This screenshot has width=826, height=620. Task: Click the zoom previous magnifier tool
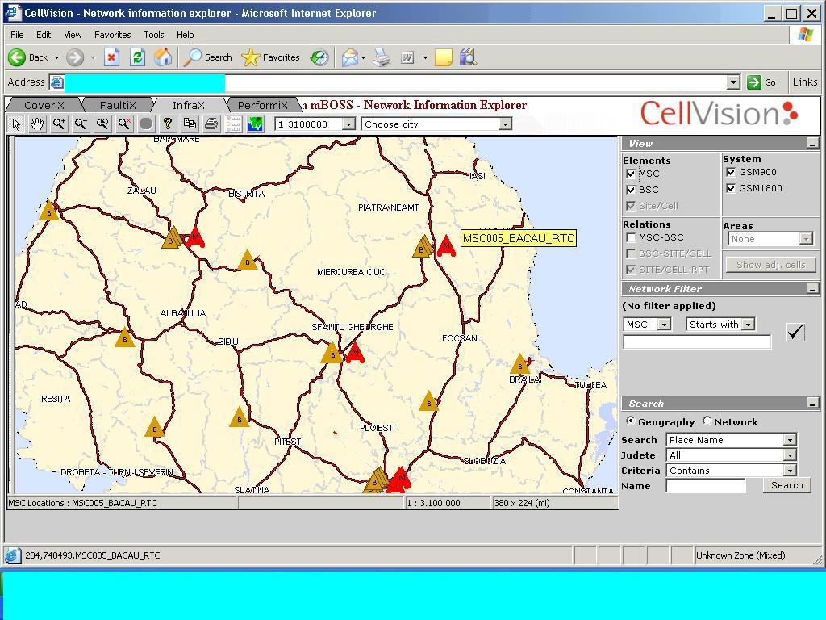pyautogui.click(x=102, y=124)
